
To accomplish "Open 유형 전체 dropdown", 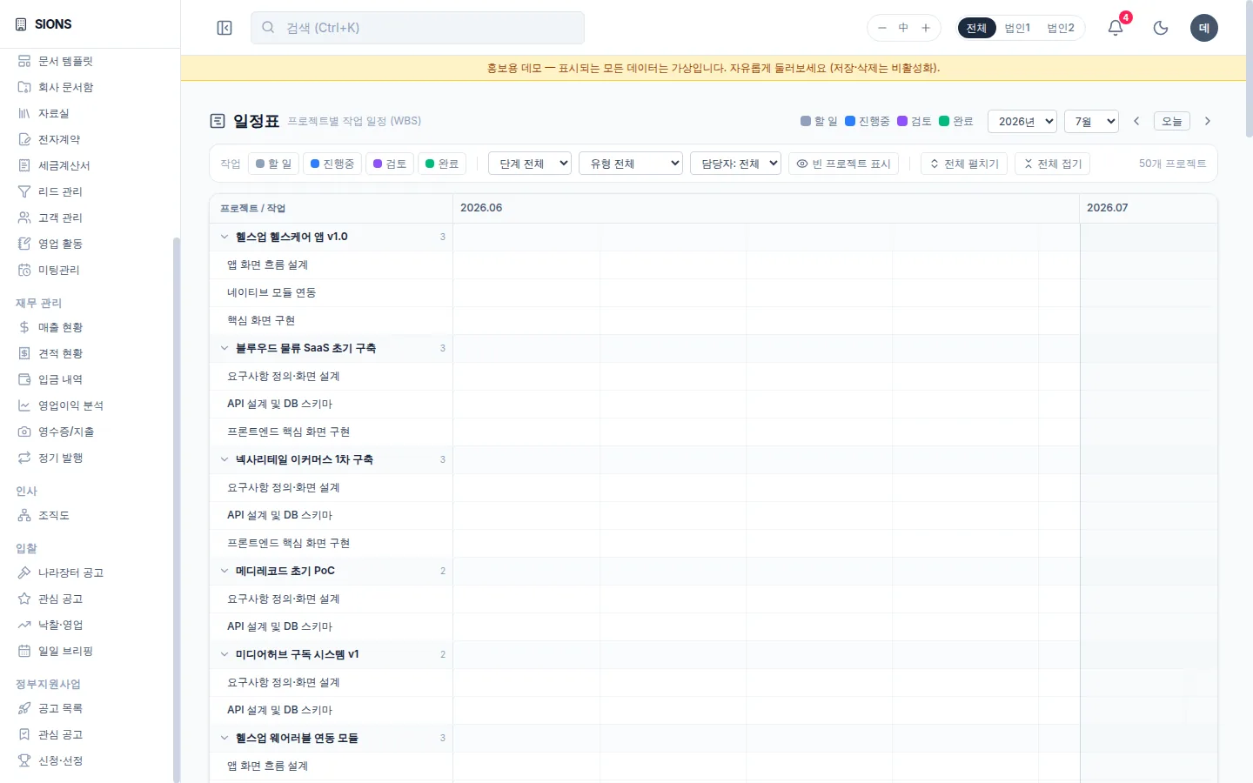I will [x=631, y=164].
